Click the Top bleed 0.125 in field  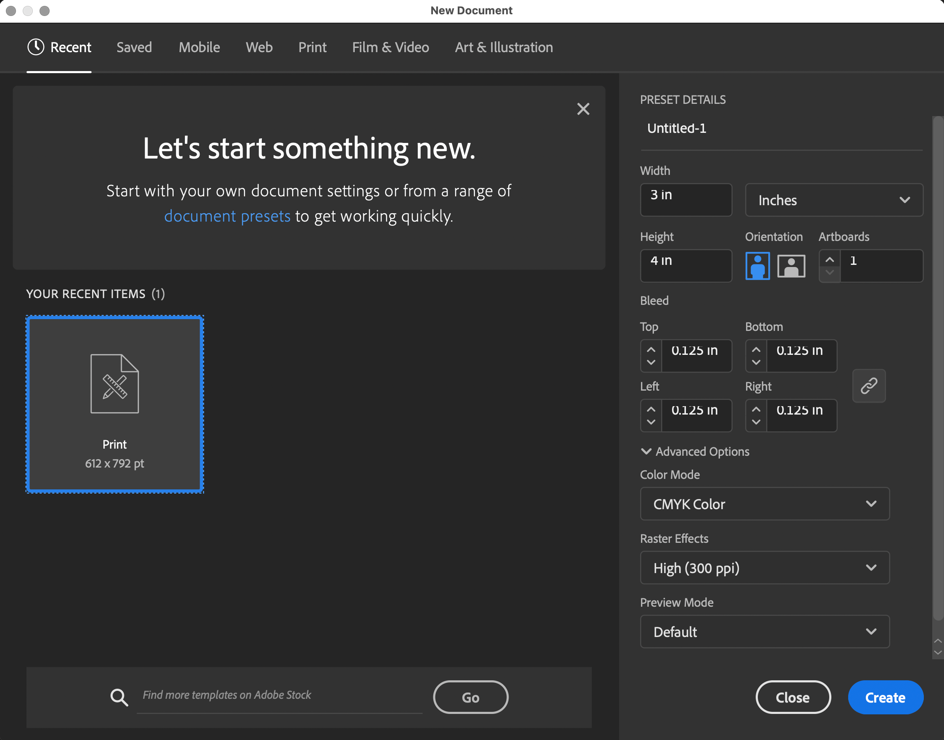[x=696, y=356]
